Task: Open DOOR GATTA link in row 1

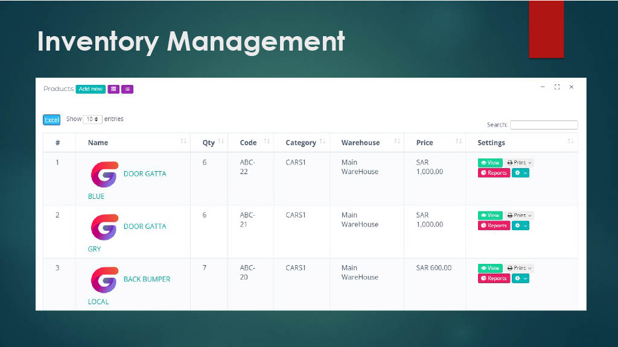Action: tap(145, 174)
